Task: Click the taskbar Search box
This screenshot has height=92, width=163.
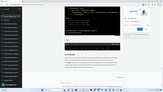Action: pos(53,90)
